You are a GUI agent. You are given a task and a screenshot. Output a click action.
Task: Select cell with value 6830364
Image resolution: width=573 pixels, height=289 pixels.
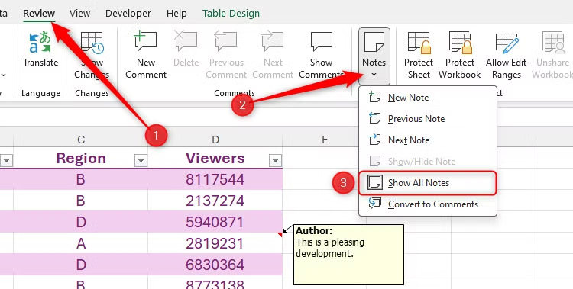pyautogui.click(x=215, y=264)
